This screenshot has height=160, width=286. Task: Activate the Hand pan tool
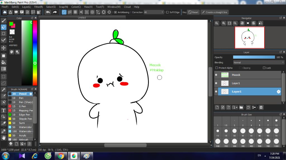(4, 137)
